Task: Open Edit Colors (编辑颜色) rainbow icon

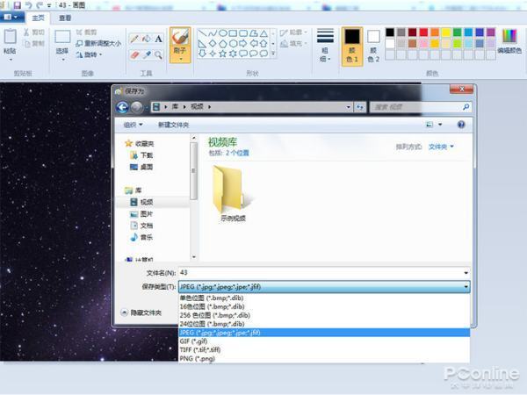Action: [509, 39]
